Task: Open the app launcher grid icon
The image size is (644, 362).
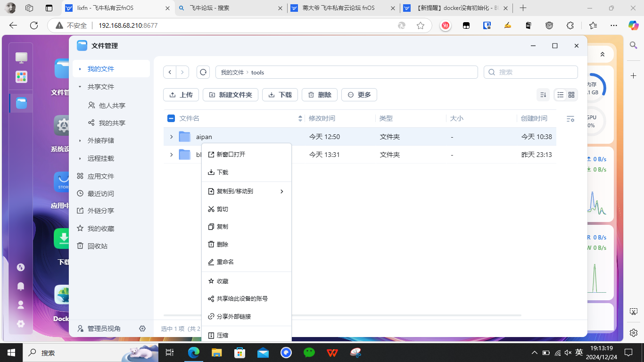Action: [21, 77]
